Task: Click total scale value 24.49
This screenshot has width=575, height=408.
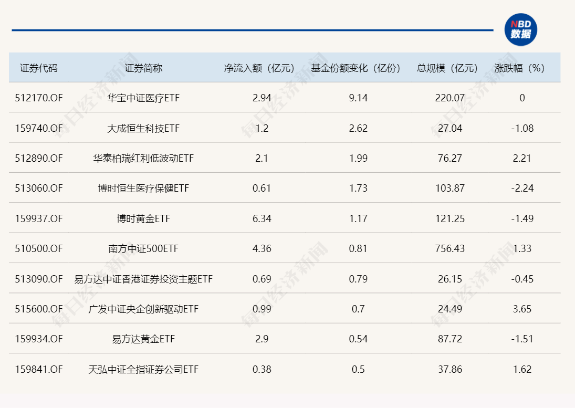Action: coord(450,309)
